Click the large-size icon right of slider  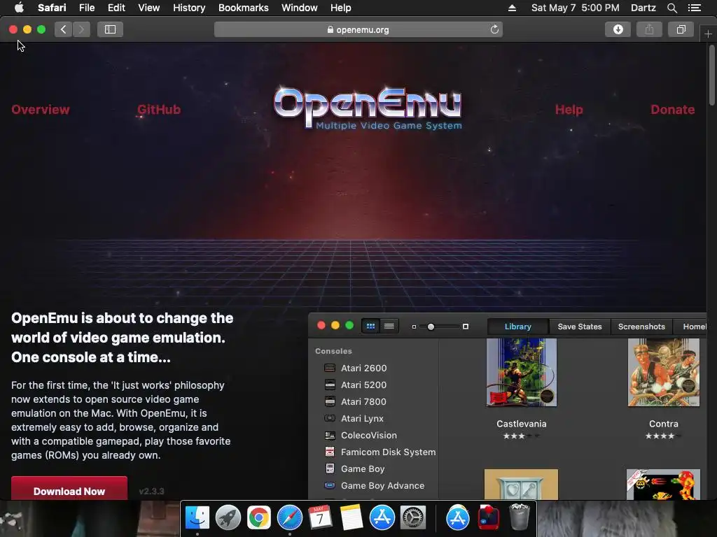[466, 327]
